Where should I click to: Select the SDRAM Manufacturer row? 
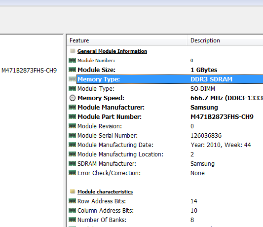pyautogui.click(x=165, y=163)
